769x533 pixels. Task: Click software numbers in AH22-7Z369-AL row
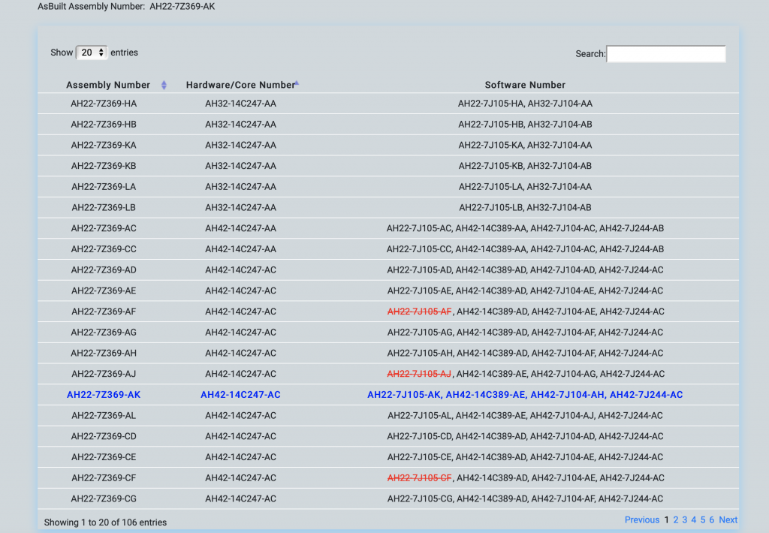point(525,415)
